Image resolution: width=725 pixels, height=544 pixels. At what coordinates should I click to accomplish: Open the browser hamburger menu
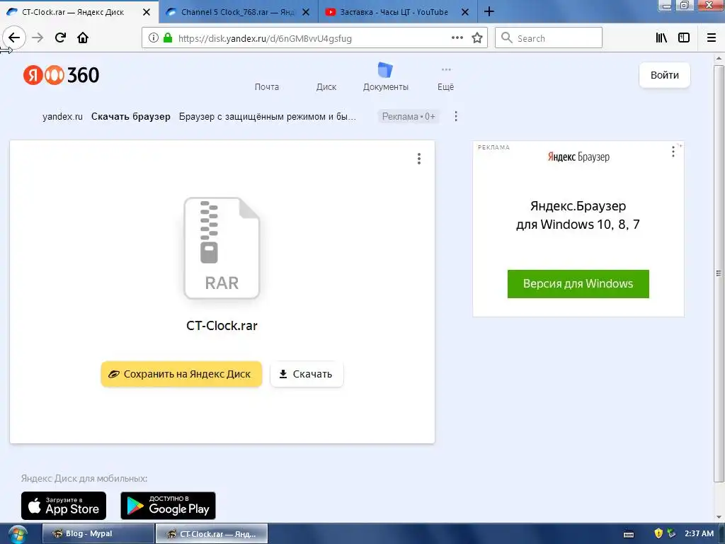[712, 38]
